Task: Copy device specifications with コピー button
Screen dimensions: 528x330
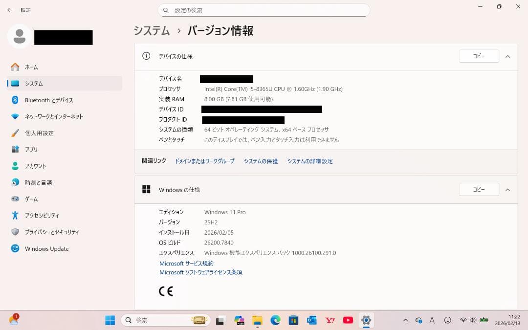Action: [x=479, y=56]
